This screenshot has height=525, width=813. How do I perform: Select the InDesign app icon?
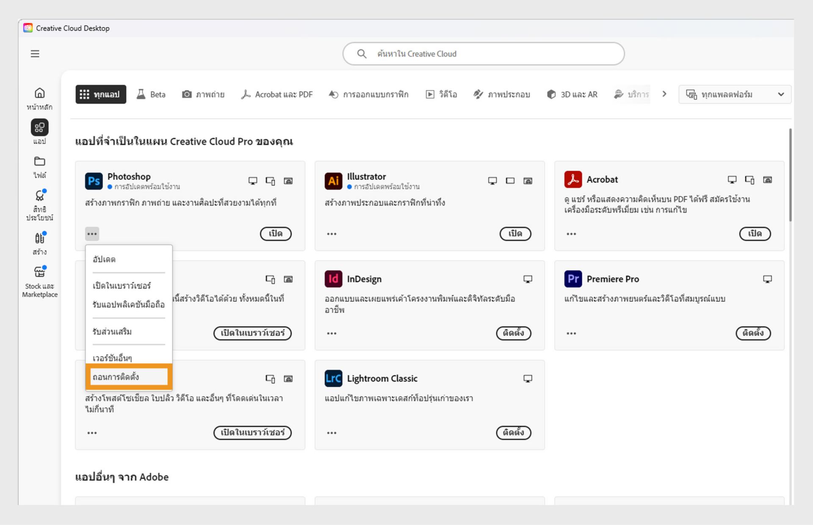333,279
